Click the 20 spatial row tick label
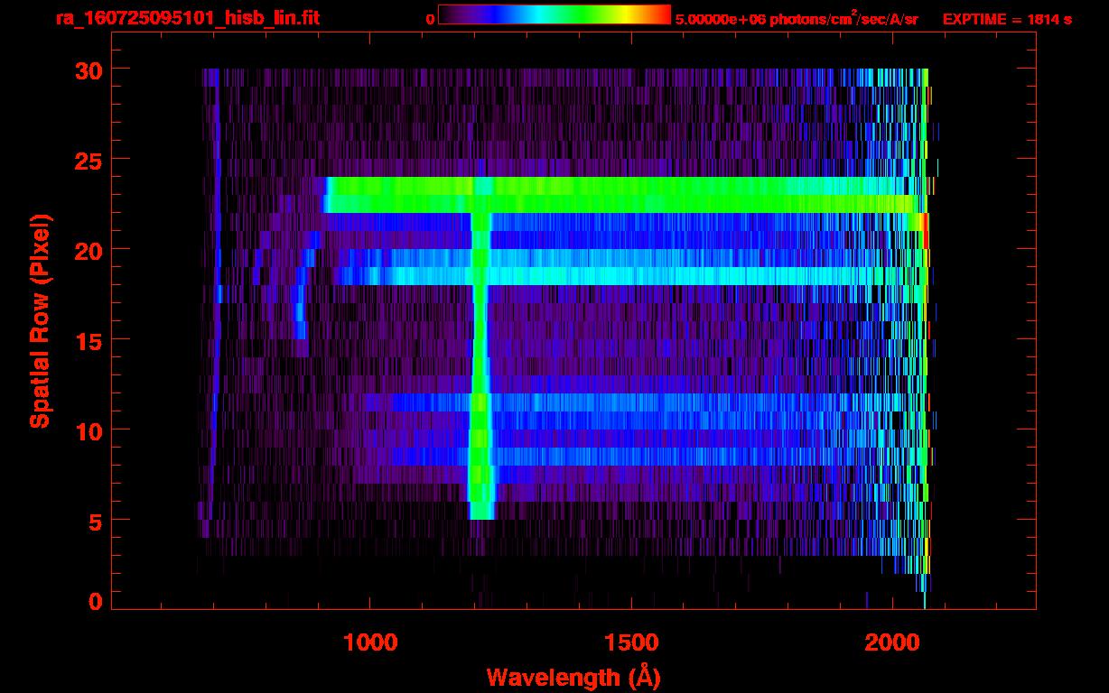The width and height of the screenshot is (1109, 693). pyautogui.click(x=88, y=250)
